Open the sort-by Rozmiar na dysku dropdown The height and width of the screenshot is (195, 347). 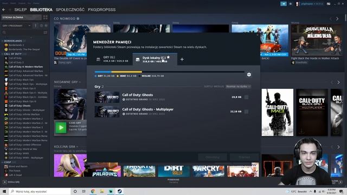pos(238,87)
